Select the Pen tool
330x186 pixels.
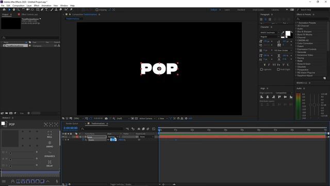[42, 10]
